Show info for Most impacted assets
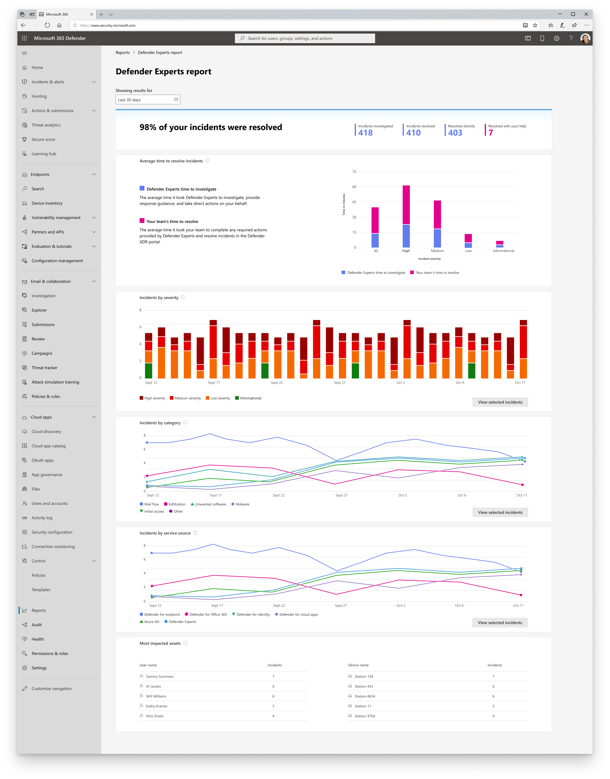 (185, 643)
